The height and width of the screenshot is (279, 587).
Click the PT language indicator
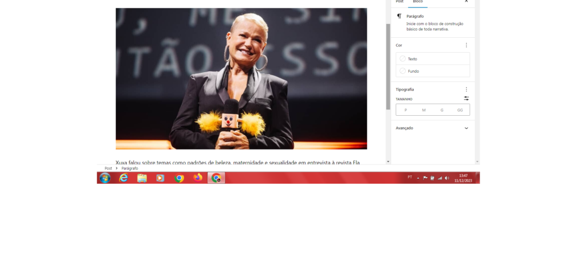click(410, 177)
